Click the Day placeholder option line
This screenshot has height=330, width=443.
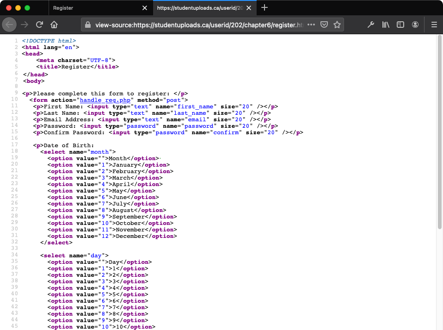[x=99, y=262]
